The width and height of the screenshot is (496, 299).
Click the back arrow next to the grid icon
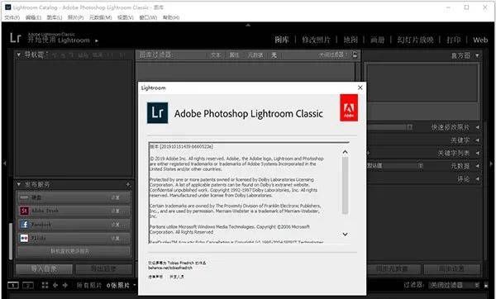(55, 285)
